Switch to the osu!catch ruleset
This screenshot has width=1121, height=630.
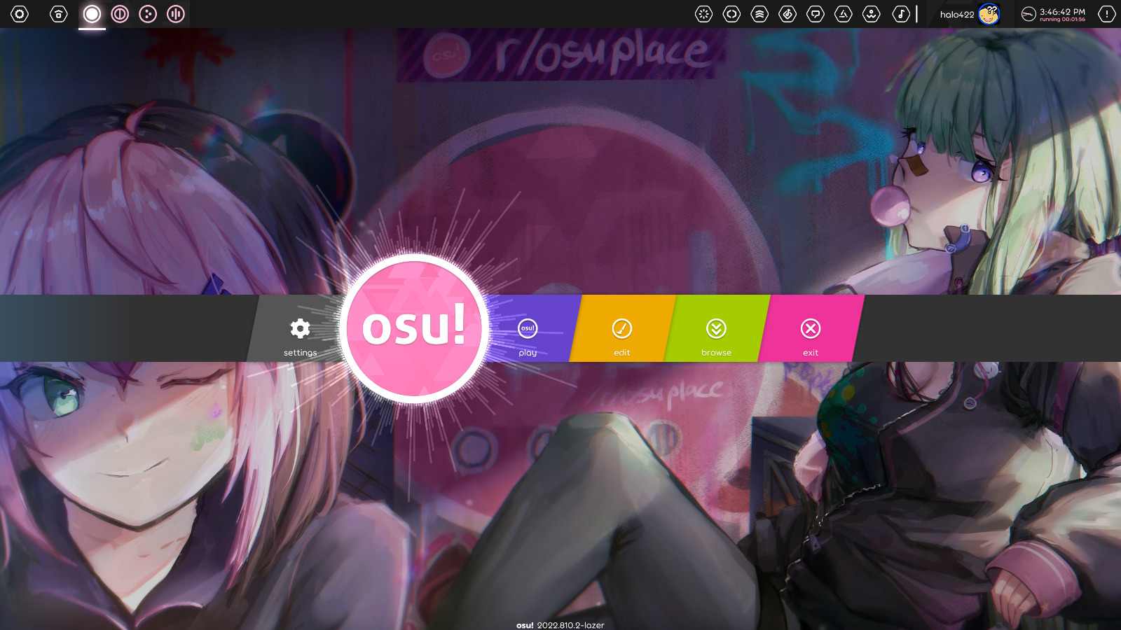pyautogui.click(x=147, y=13)
